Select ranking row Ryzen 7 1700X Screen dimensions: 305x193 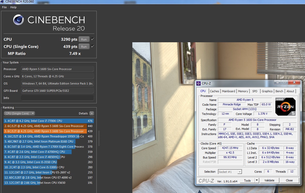point(49,147)
